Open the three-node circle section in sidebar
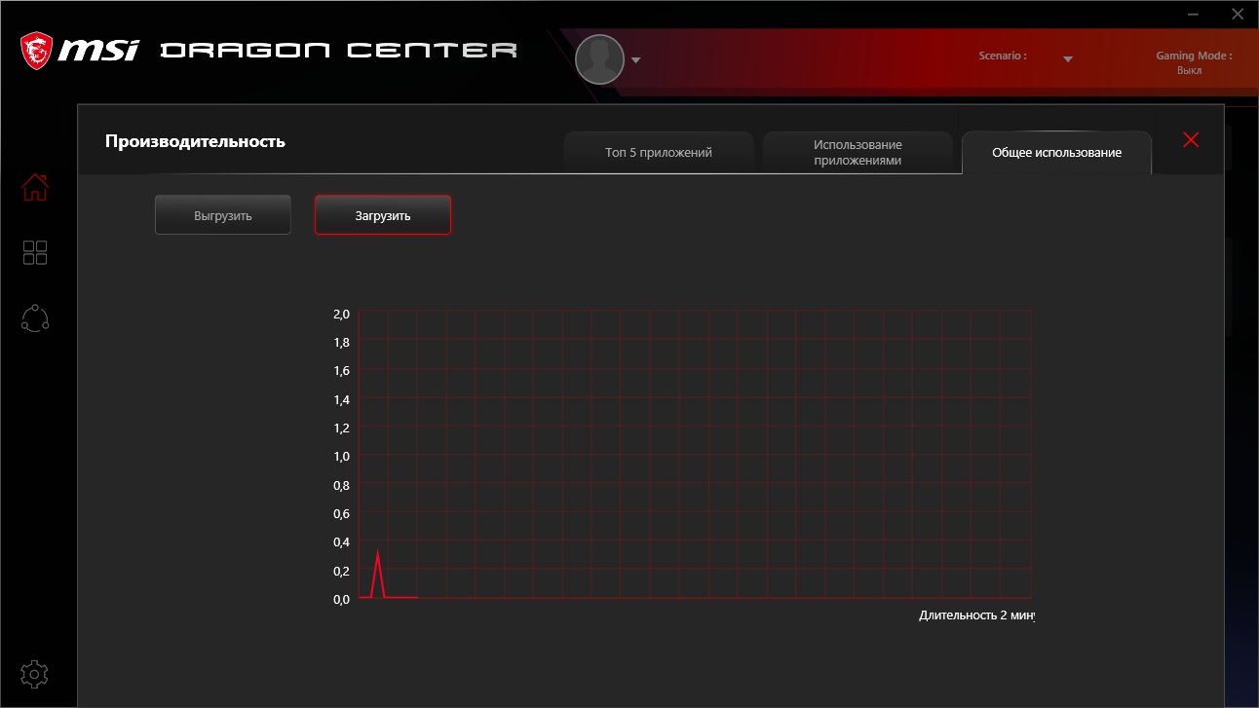This screenshot has height=708, width=1259. point(35,318)
